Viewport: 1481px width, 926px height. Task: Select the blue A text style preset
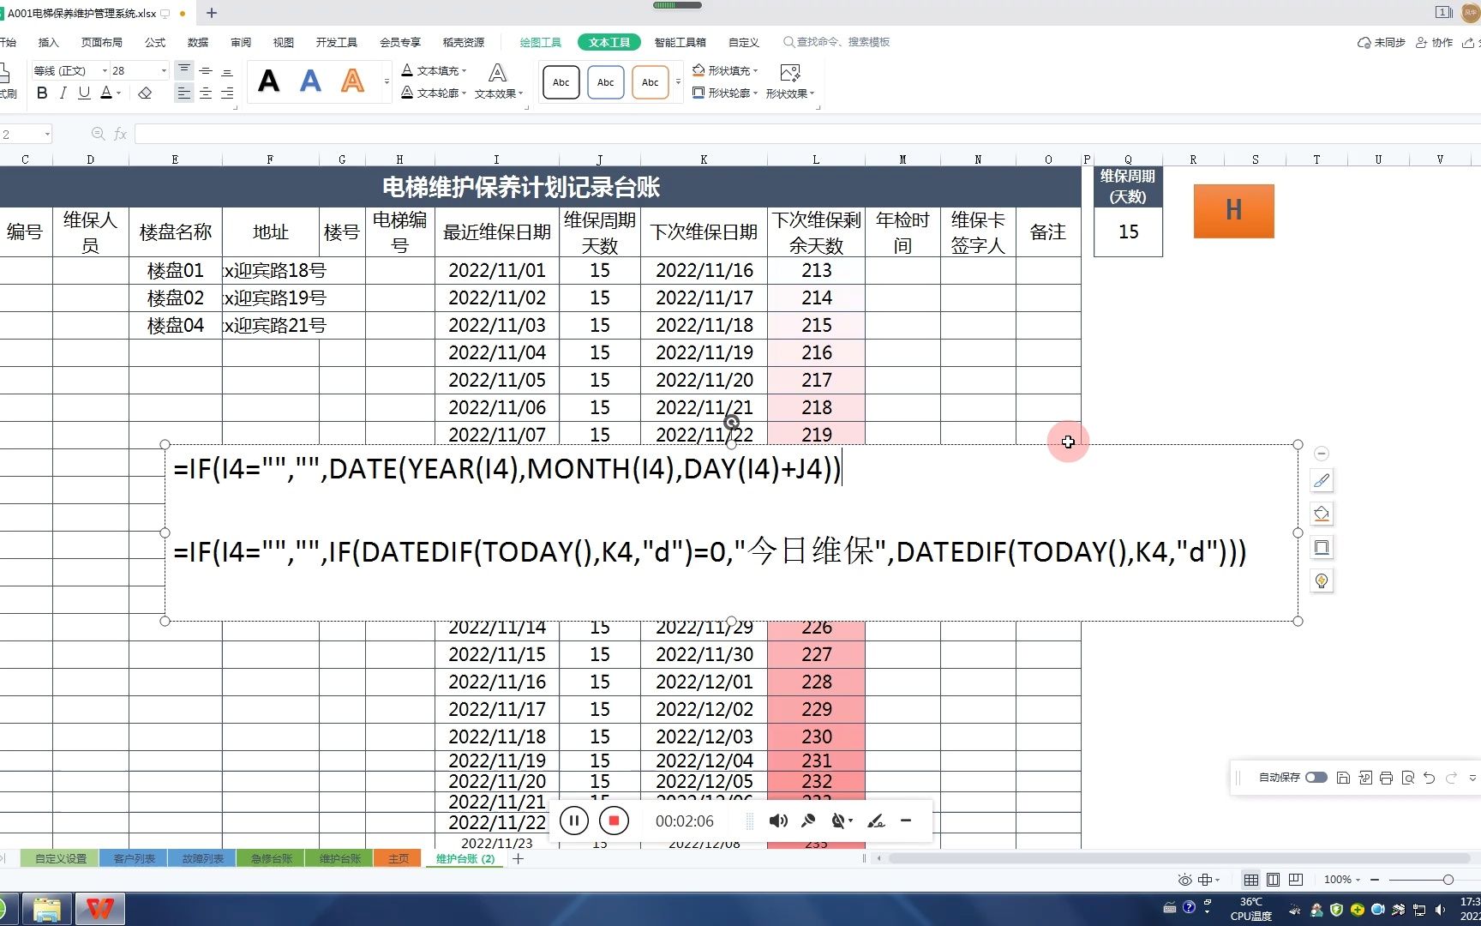tap(310, 81)
